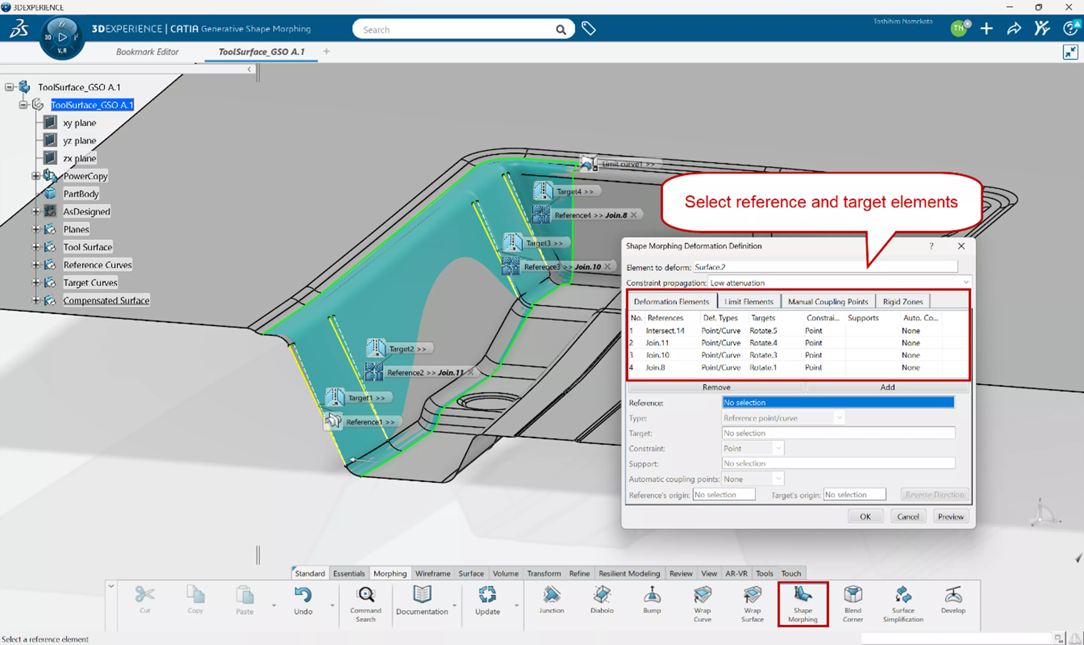This screenshot has height=645, width=1084.
Task: Expand the Target Curves tree node
Action: pyautogui.click(x=36, y=282)
